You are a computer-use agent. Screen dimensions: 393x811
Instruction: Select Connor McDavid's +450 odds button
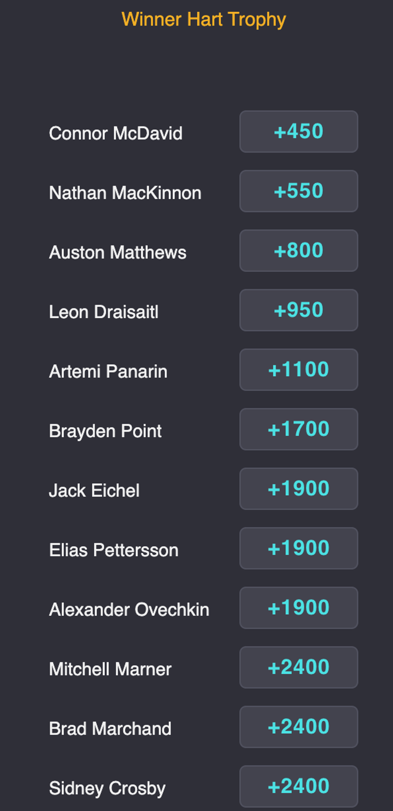coord(298,132)
